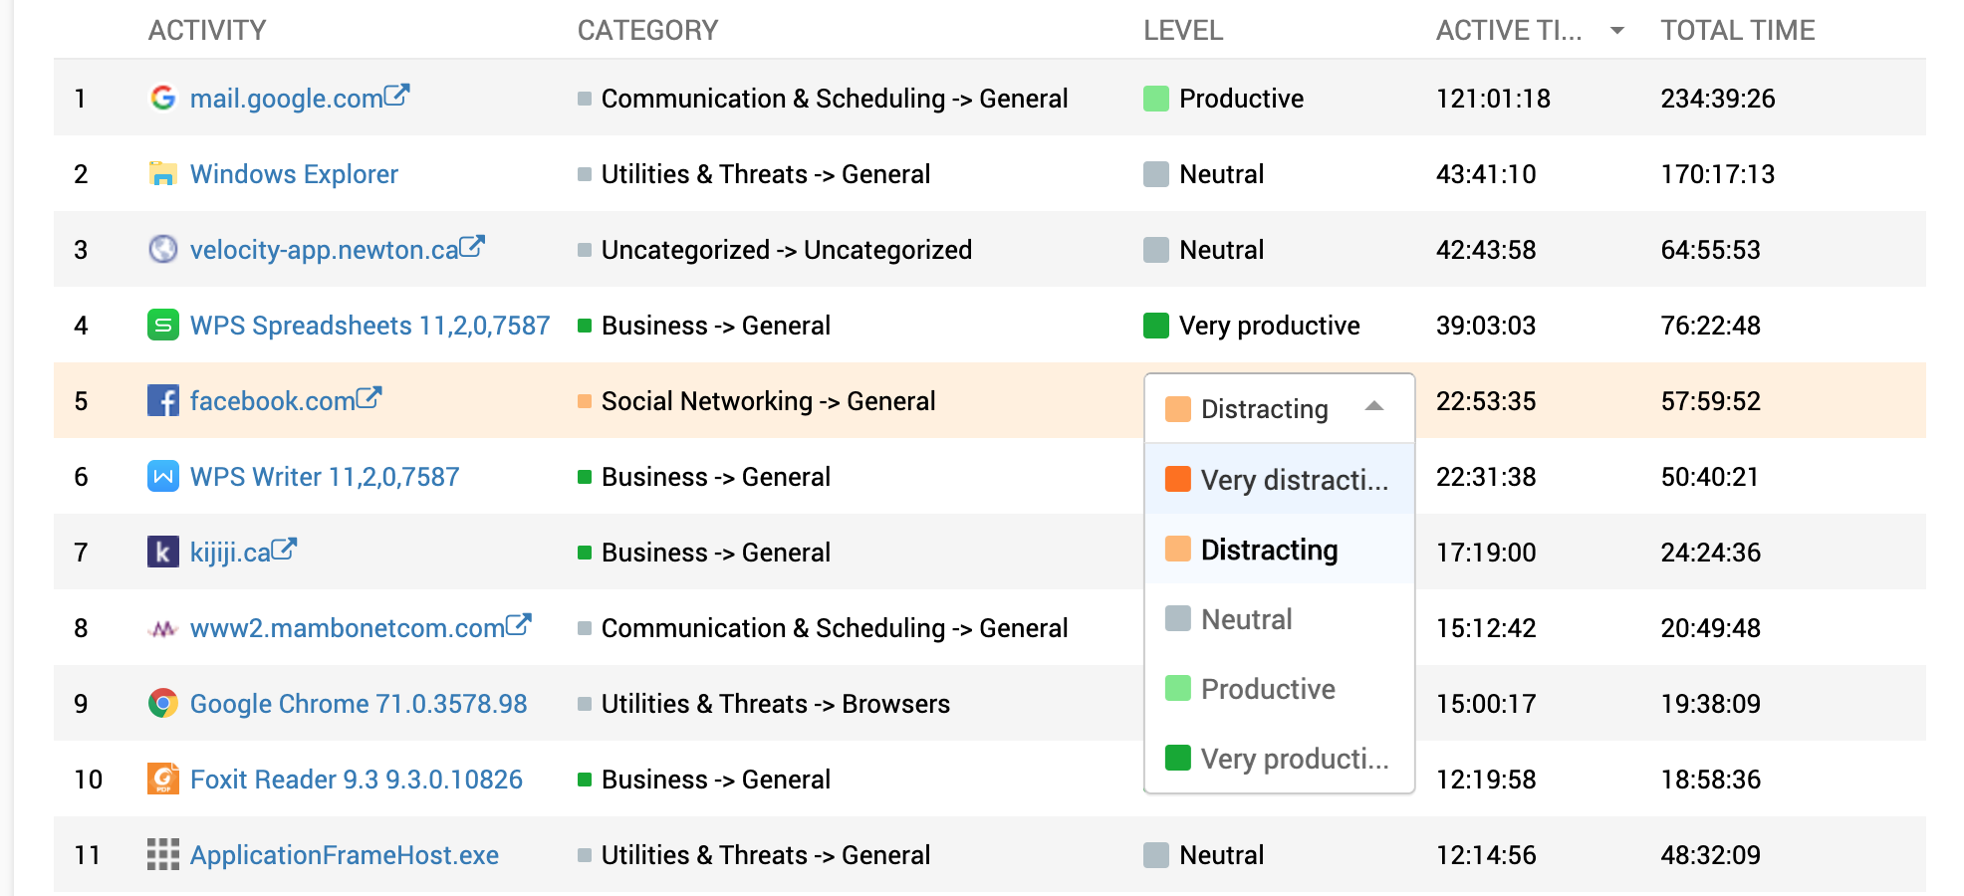Click the Foxit Reader orange icon
1964x896 pixels.
pos(162,779)
